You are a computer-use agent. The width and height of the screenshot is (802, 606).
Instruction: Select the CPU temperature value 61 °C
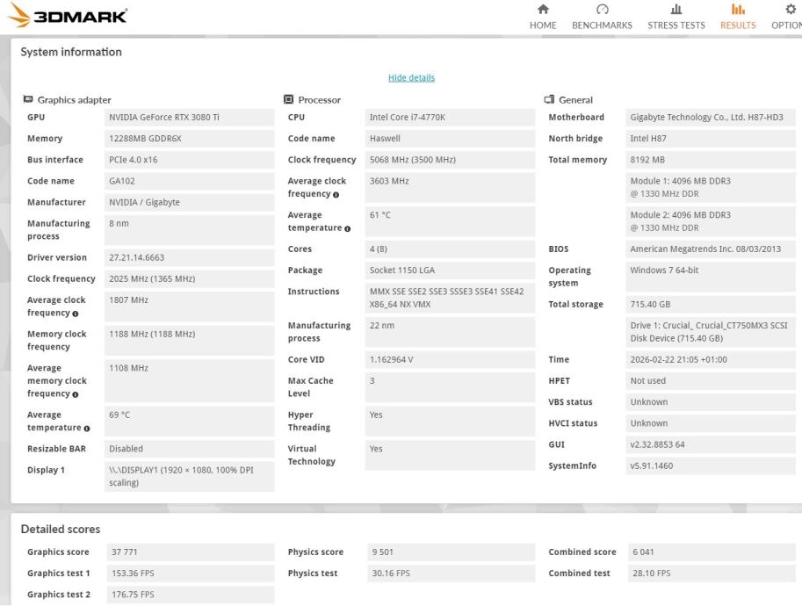point(450,221)
